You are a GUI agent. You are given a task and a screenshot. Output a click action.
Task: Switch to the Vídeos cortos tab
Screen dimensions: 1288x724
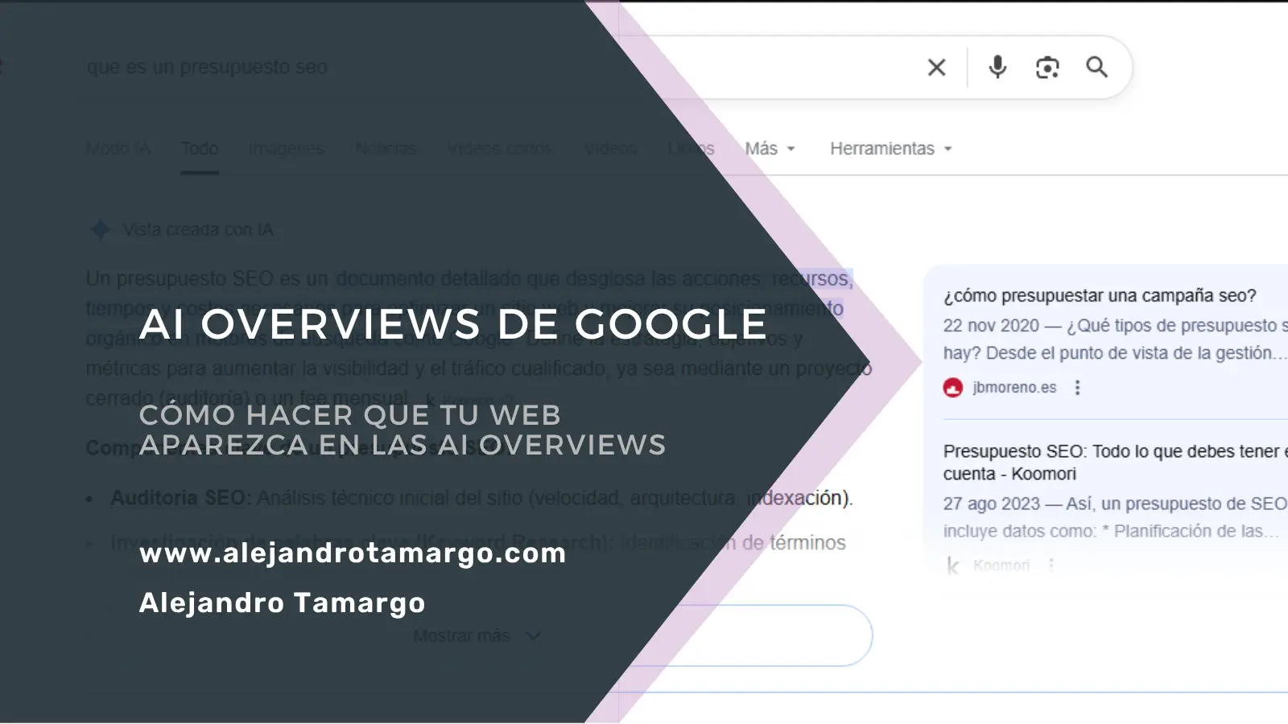point(500,149)
